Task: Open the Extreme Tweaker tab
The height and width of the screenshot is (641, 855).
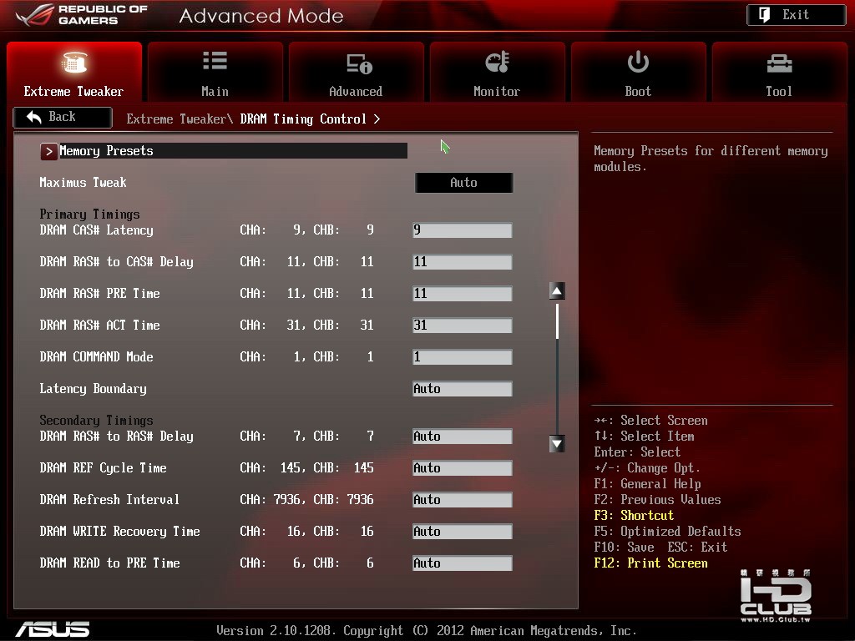Action: coord(74,72)
